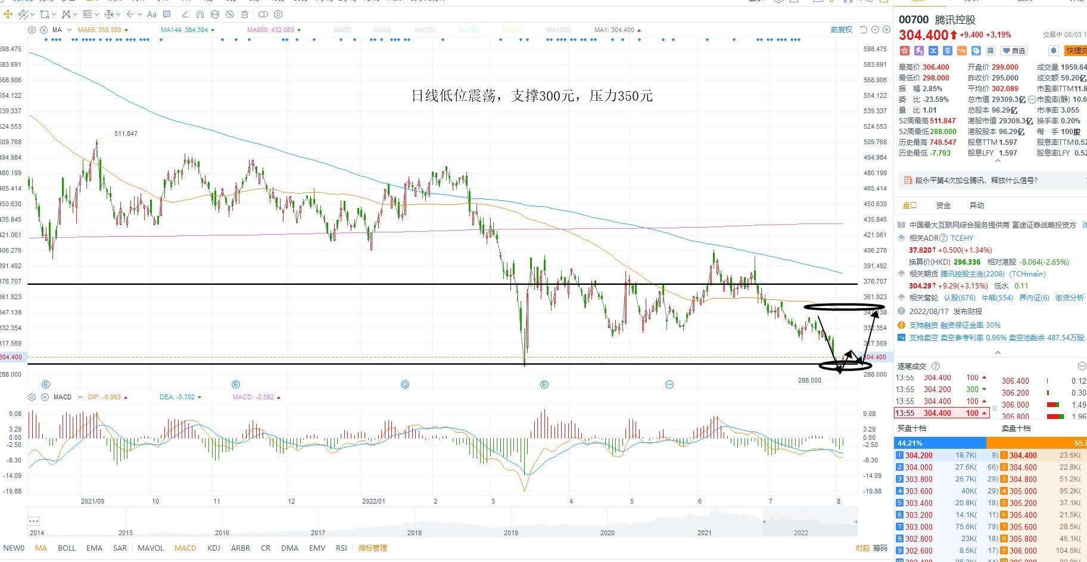Click the purple lightning level-2 icon
The image size is (1087, 562).
click(919, 51)
